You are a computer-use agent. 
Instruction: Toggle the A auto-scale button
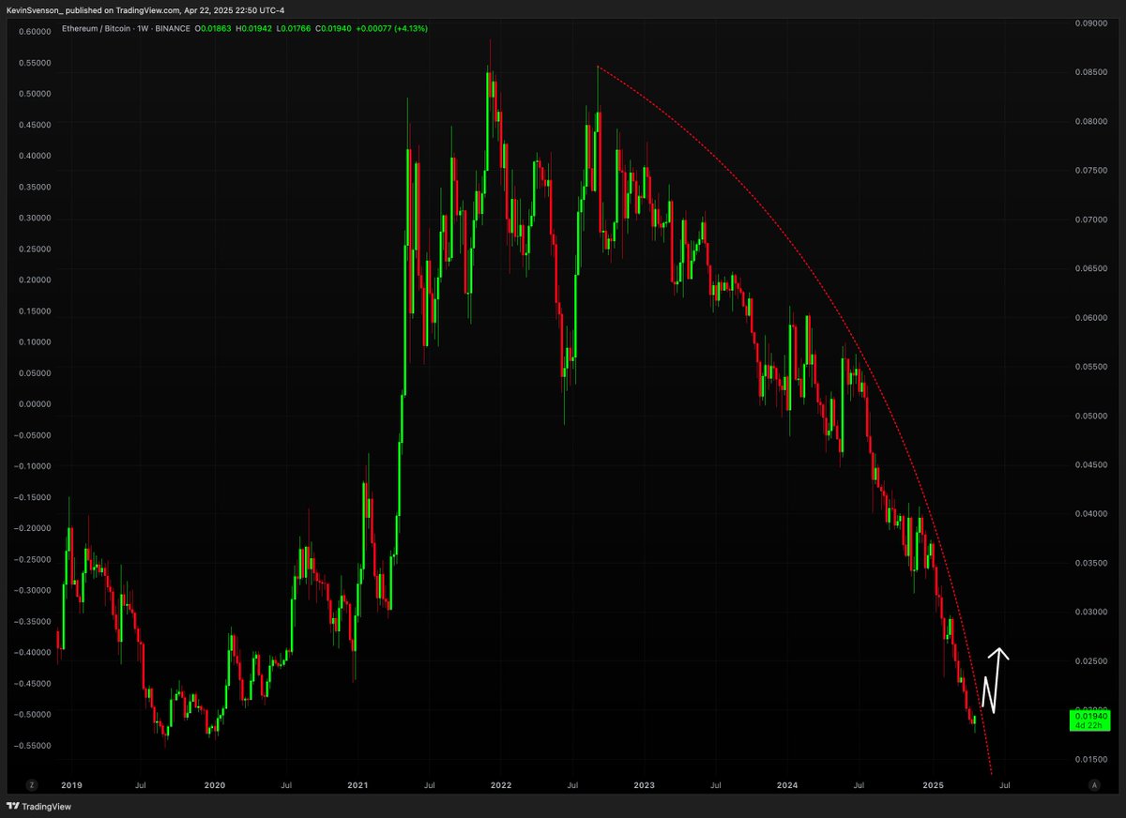click(x=1093, y=784)
